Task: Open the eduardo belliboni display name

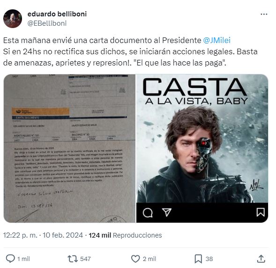Action: [57, 14]
